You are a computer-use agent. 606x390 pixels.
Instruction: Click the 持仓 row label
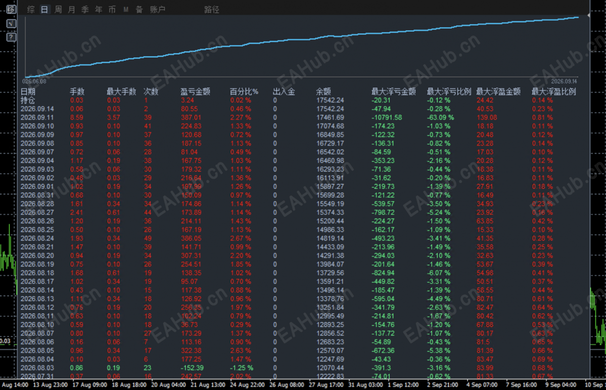point(28,100)
